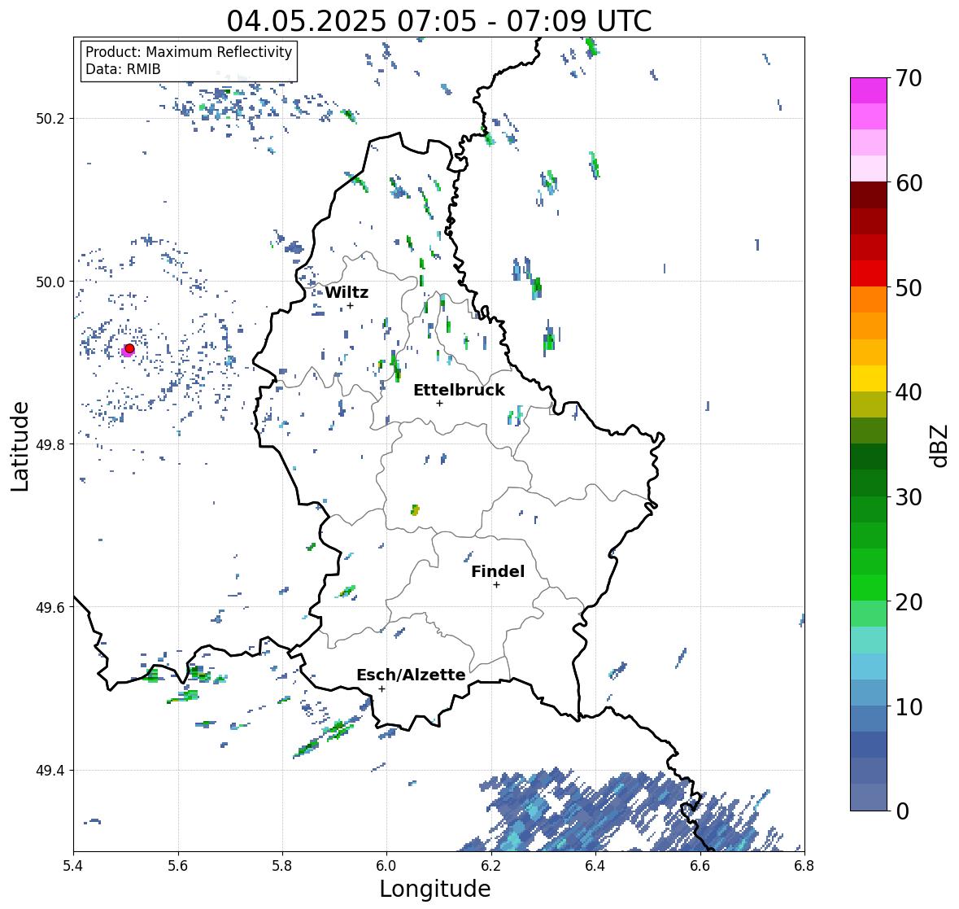Click the colorbar label 60
959x909 pixels.
[909, 183]
